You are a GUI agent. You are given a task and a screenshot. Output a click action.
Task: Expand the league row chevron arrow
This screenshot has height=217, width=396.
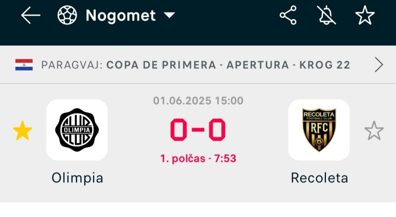[379, 65]
